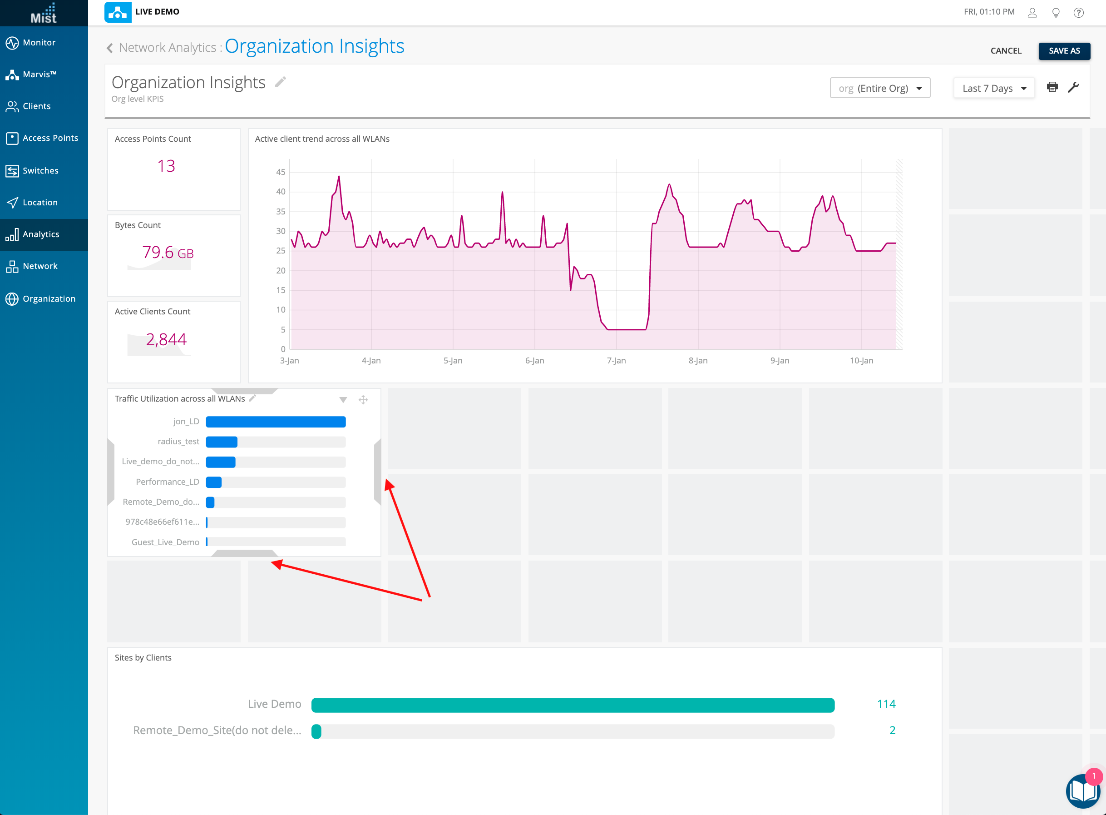
Task: Click the jon_LD blue utilization bar
Action: click(x=276, y=421)
